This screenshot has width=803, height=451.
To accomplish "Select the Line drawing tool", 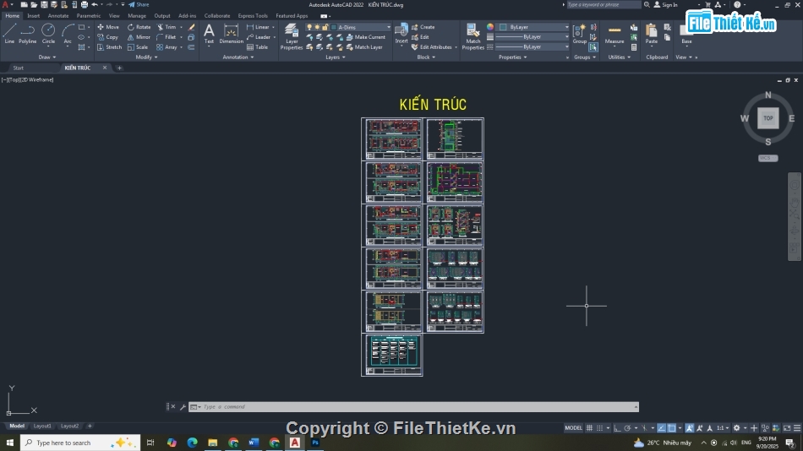I will click(9, 33).
